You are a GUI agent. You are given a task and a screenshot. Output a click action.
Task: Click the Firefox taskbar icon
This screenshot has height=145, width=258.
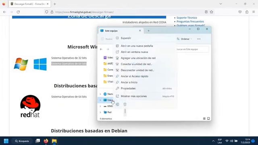[x=46, y=141]
